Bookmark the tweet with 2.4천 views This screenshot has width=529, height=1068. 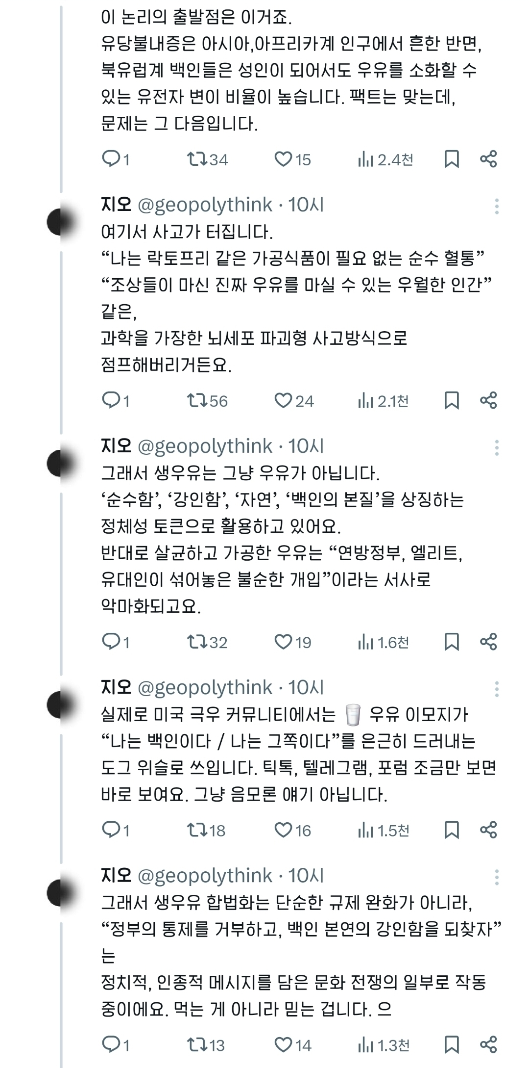(451, 159)
